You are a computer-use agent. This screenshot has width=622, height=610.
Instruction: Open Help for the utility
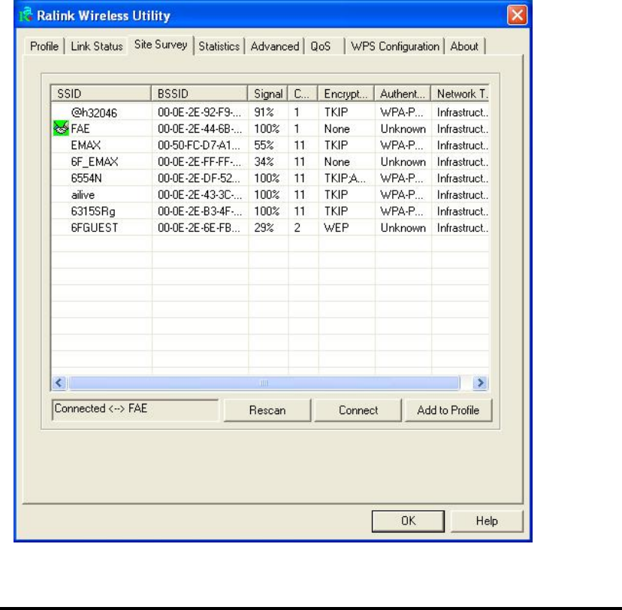click(x=487, y=521)
